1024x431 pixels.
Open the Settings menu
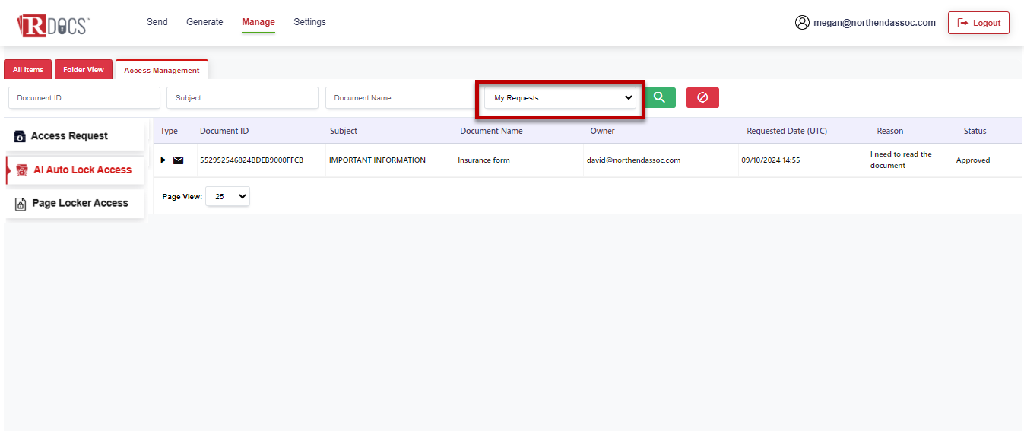tap(309, 22)
